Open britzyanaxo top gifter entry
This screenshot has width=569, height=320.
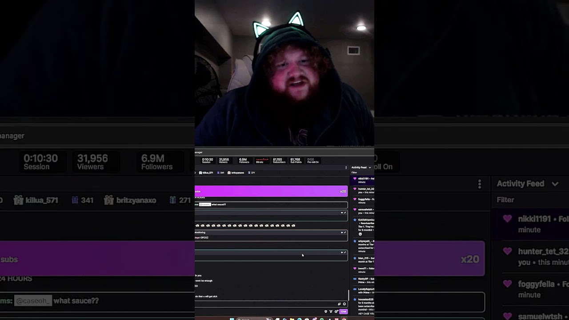click(x=236, y=172)
